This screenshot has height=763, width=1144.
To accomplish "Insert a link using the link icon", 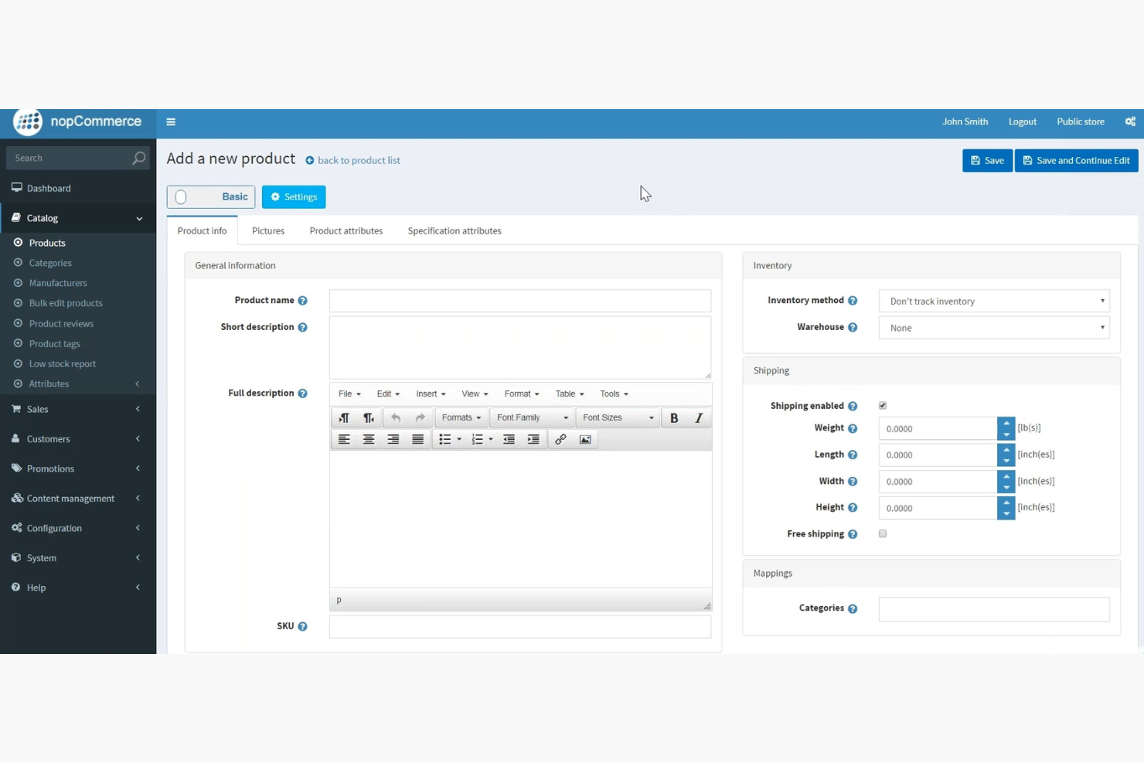I will [560, 439].
